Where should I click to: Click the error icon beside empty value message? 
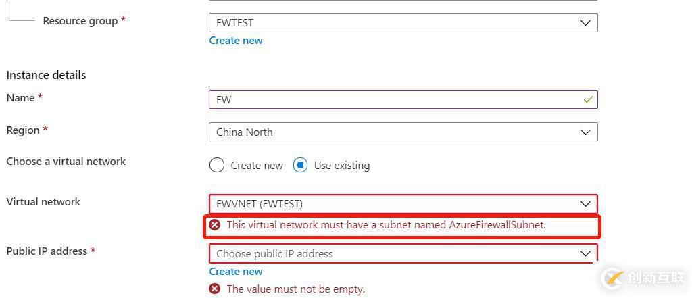215,289
